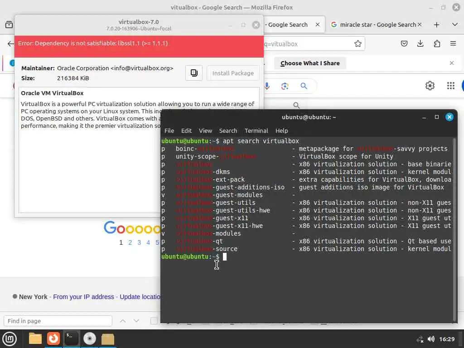Open the Search menu in the terminal

(228, 130)
